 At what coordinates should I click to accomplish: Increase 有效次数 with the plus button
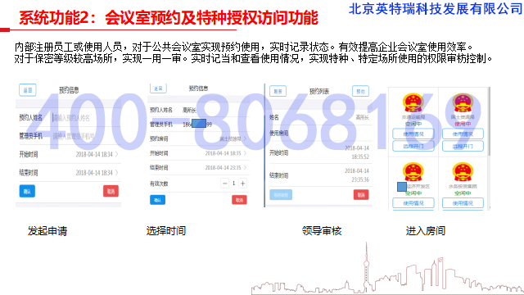(243, 184)
